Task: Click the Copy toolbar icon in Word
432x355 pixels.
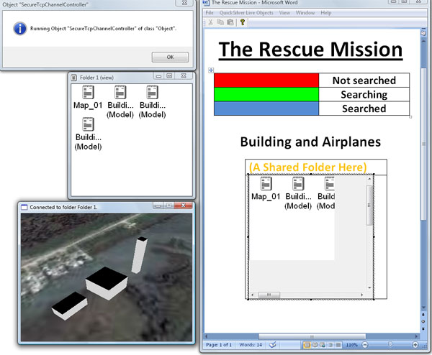Action: (x=221, y=22)
